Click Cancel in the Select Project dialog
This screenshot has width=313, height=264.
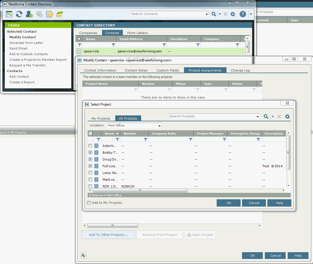(254, 203)
